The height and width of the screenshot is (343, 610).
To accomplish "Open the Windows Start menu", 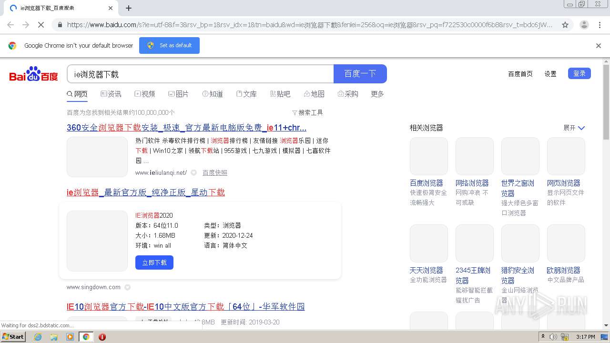I will [x=13, y=336].
